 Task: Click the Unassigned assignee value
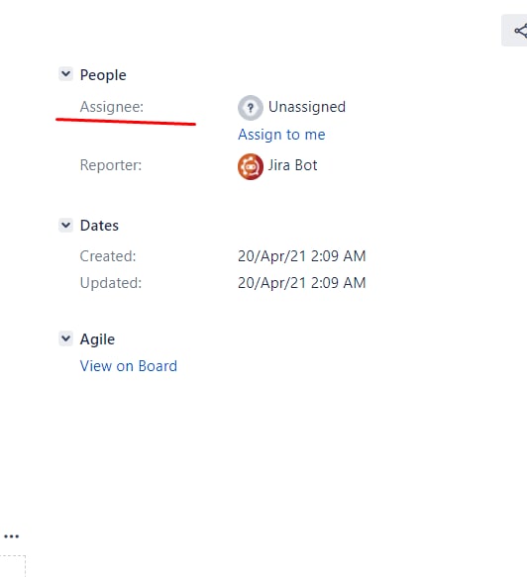coord(307,107)
